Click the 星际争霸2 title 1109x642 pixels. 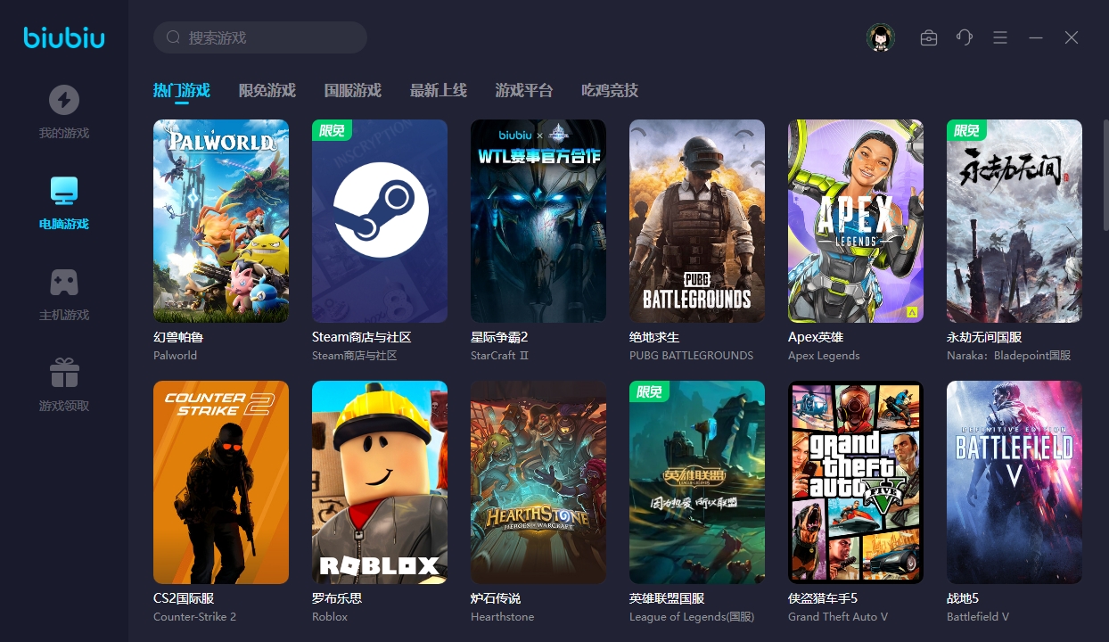click(x=500, y=337)
